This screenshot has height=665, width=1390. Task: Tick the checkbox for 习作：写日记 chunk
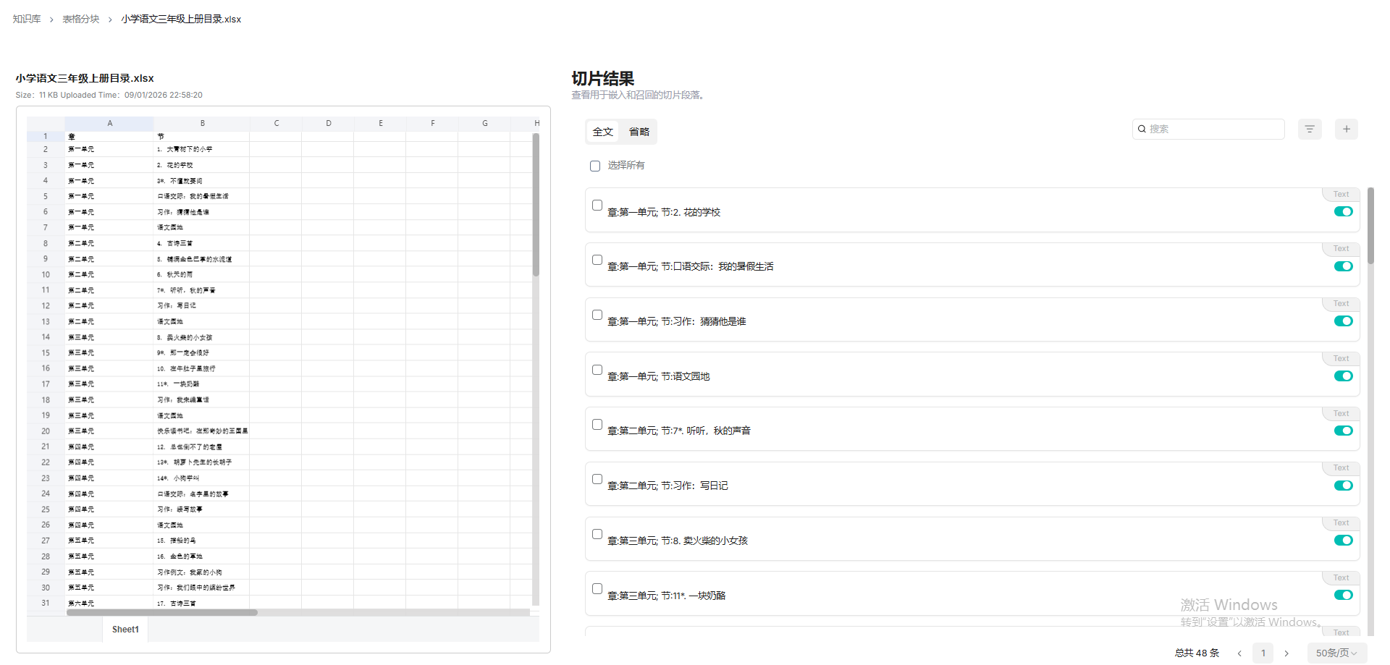pos(597,479)
